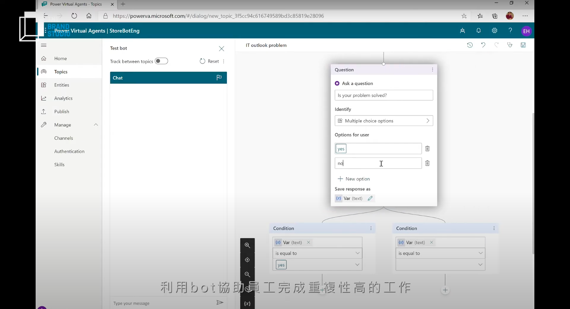
Task: Edit the Var variable with pencil icon
Action: pos(370,199)
